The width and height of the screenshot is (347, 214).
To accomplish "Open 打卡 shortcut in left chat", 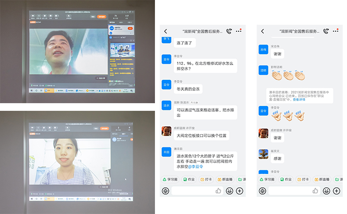I will click(206, 179).
